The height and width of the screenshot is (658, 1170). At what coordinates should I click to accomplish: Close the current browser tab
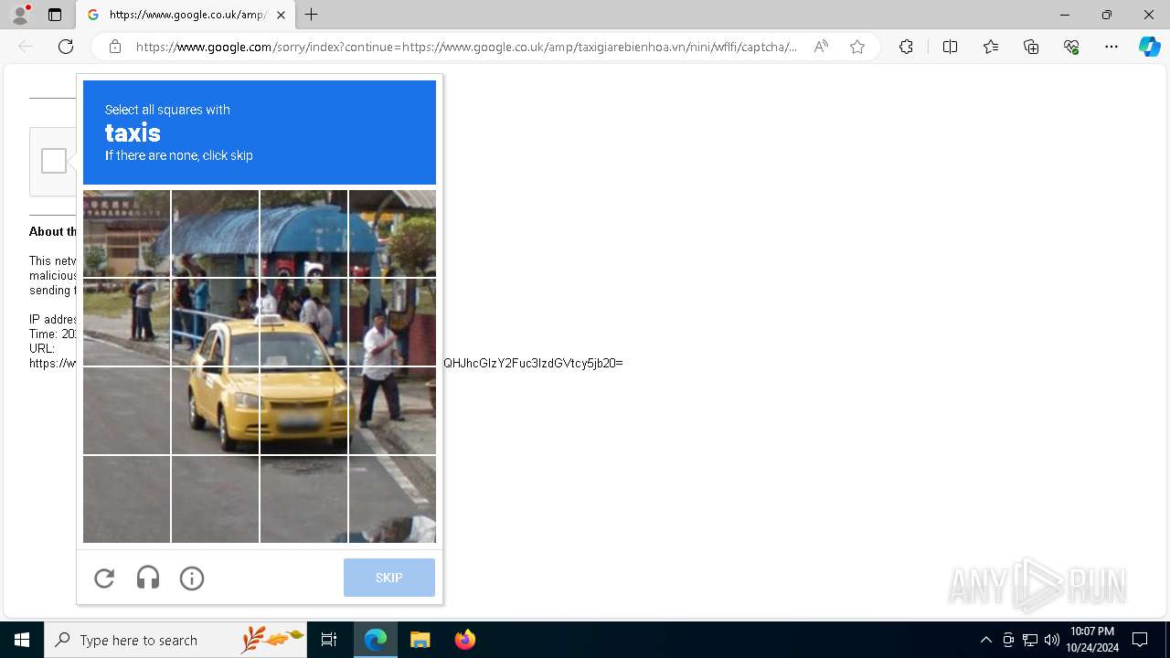click(281, 15)
